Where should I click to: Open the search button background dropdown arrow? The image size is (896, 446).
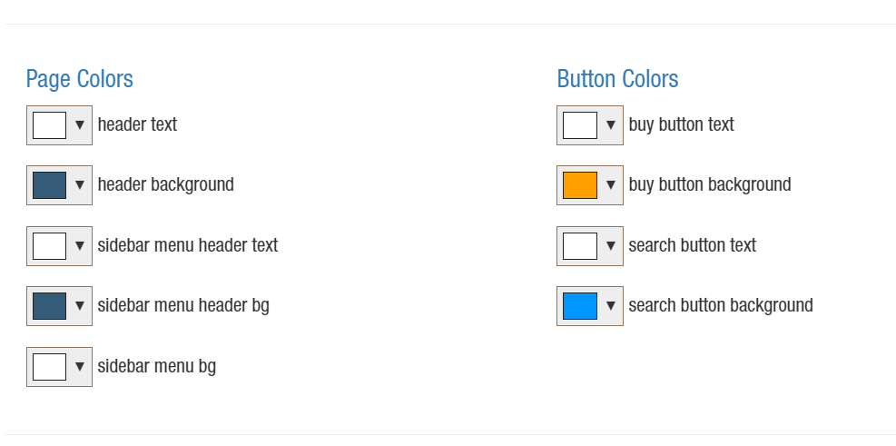coord(611,306)
